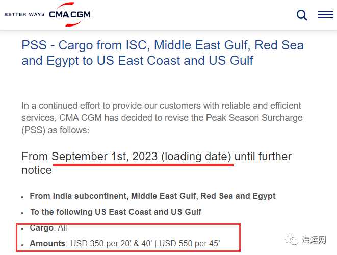The width and height of the screenshot is (337, 255).
Task: Select the "To the following US East Coast" line
Action: click(116, 212)
